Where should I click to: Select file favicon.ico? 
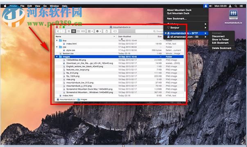point(68,53)
